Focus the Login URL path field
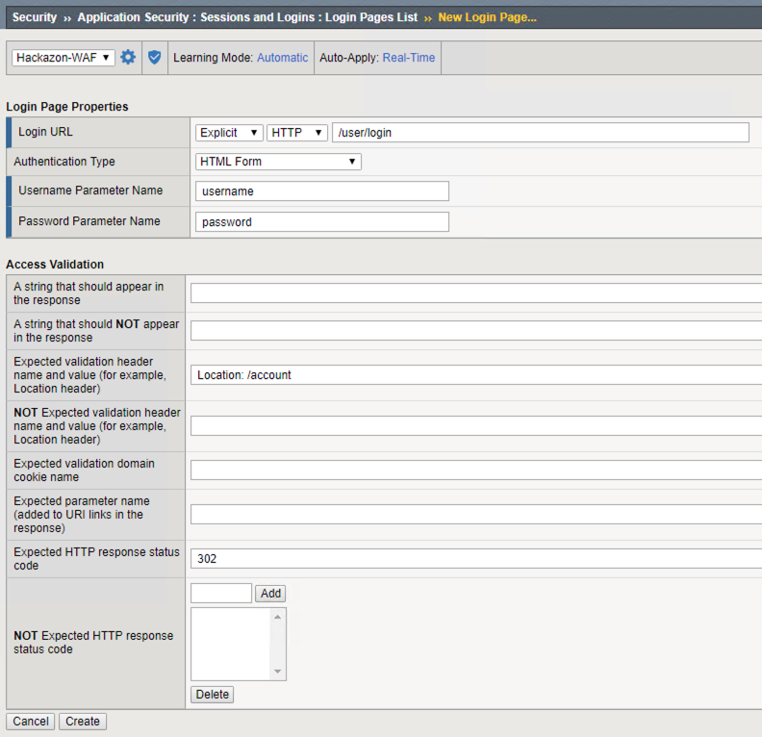This screenshot has width=762, height=737. pyautogui.click(x=541, y=133)
